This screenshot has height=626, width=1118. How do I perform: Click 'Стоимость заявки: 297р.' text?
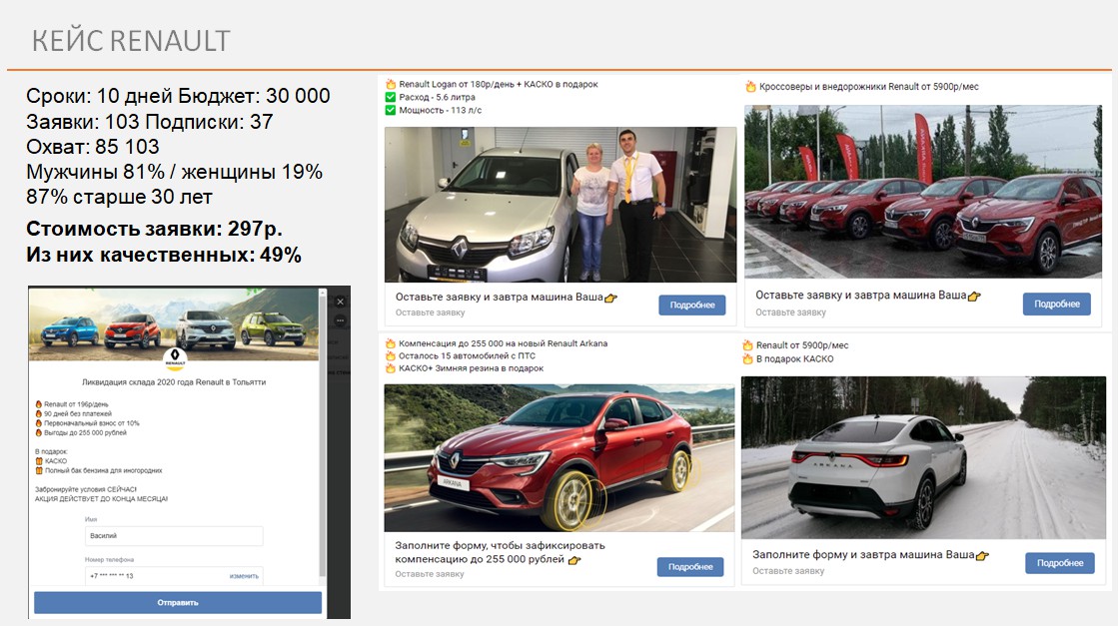coord(154,229)
